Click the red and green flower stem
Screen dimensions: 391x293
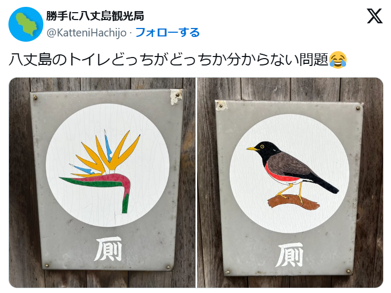pyautogui.click(x=100, y=186)
